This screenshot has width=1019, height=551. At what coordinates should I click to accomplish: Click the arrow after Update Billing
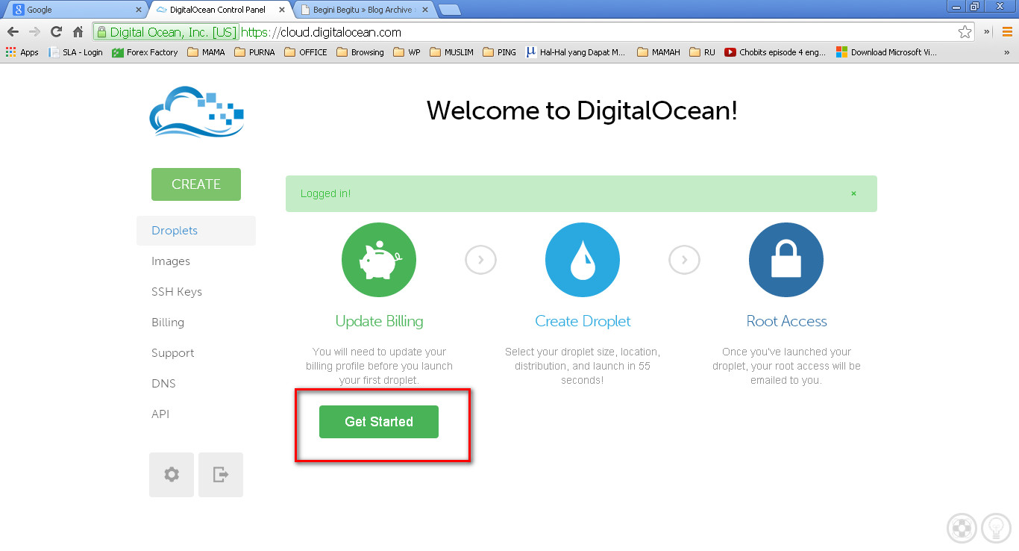click(480, 260)
